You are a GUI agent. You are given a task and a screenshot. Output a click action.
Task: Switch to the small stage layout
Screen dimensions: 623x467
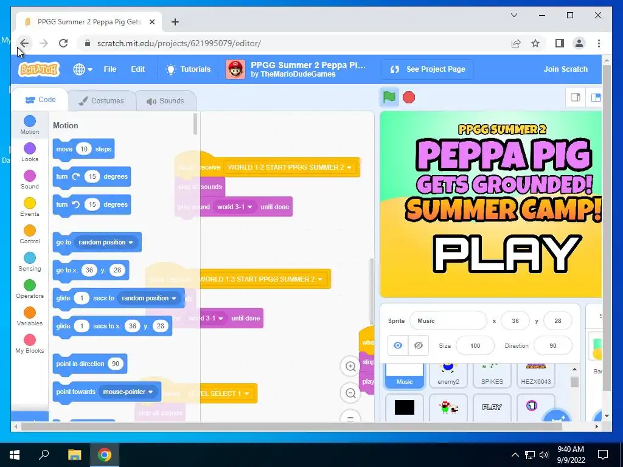tap(576, 97)
